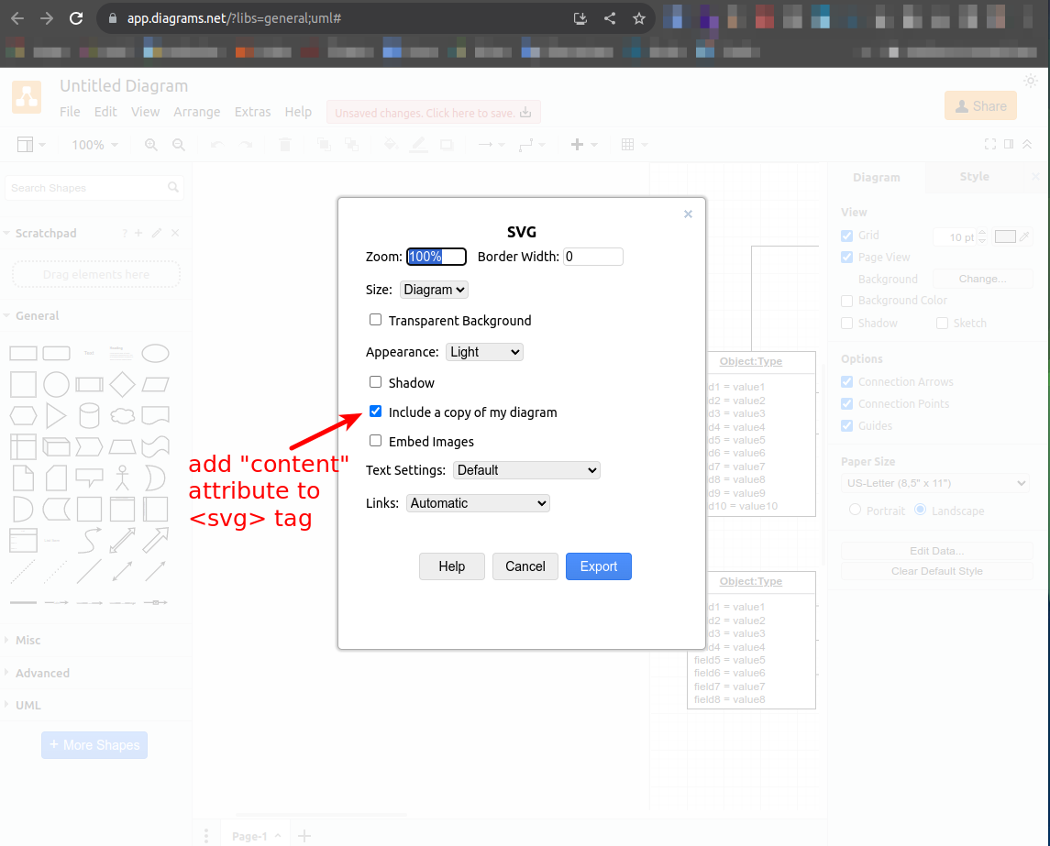Zoom in using the magnifier icon
Viewport: 1050px width, 846px height.
(x=152, y=144)
